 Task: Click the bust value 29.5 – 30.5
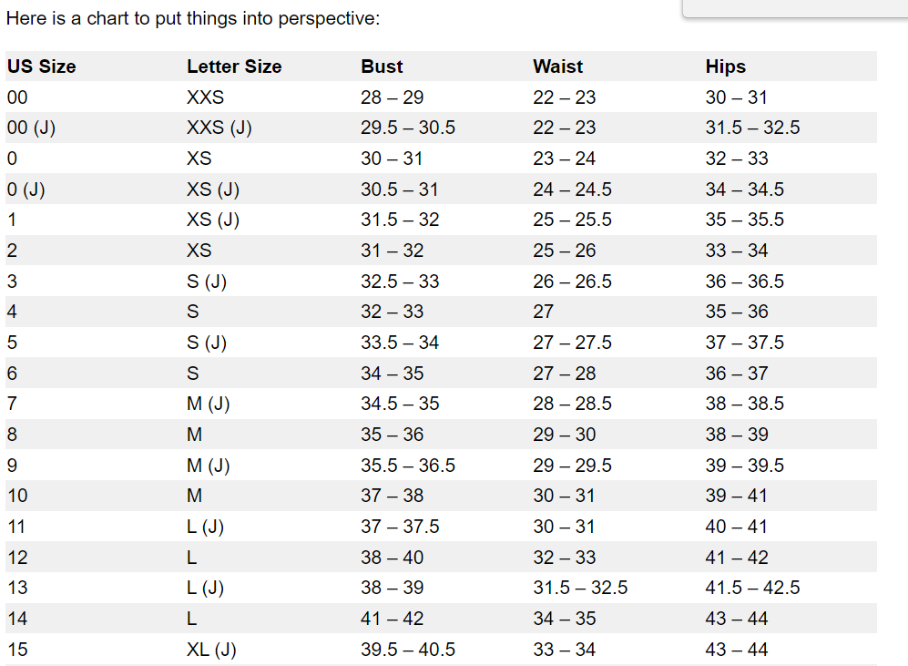pyautogui.click(x=408, y=128)
